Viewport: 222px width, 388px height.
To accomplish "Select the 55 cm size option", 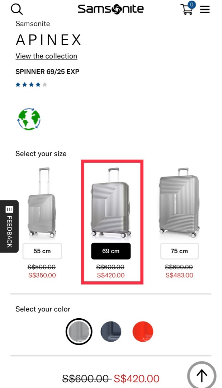I will pos(42,251).
